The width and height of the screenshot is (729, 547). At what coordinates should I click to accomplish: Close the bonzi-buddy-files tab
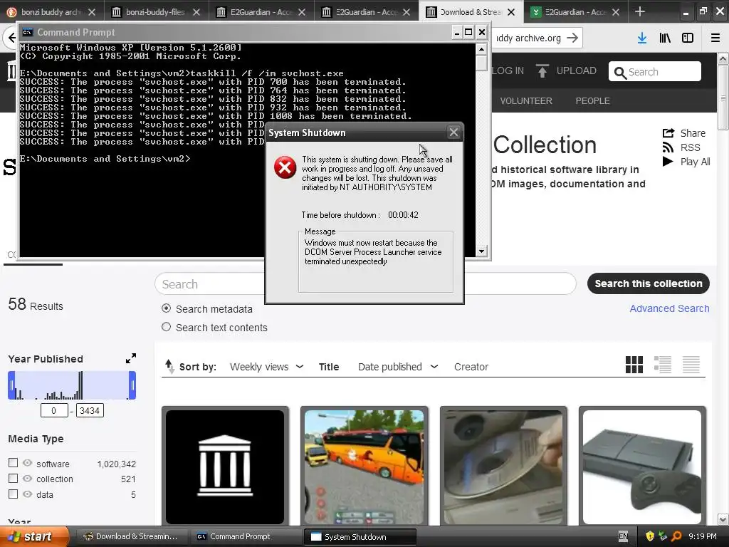click(x=196, y=12)
